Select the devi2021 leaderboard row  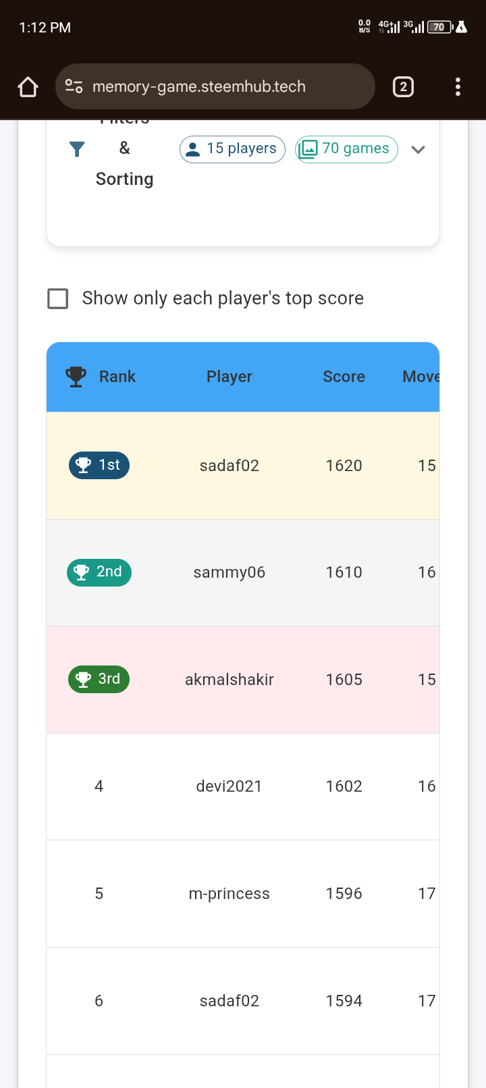pyautogui.click(x=243, y=786)
